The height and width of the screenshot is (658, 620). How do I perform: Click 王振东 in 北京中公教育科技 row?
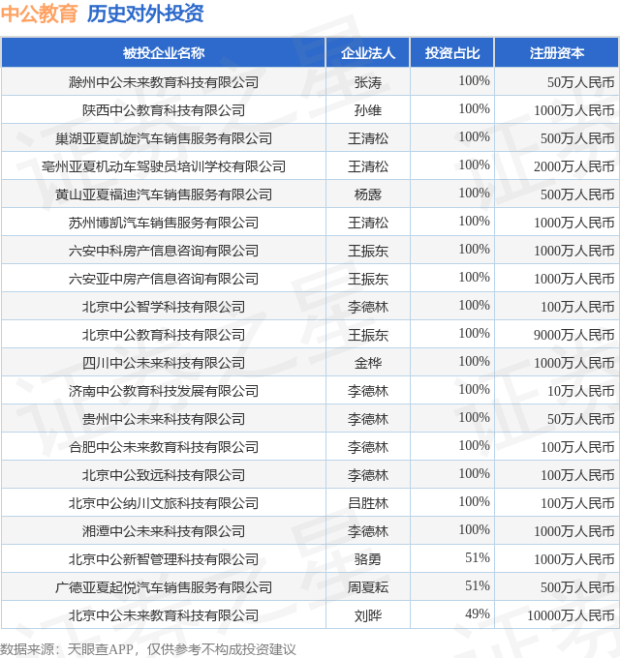tap(368, 336)
